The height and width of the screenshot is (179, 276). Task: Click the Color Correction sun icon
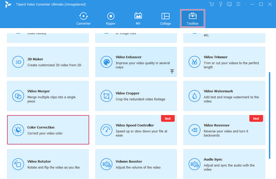(18, 130)
